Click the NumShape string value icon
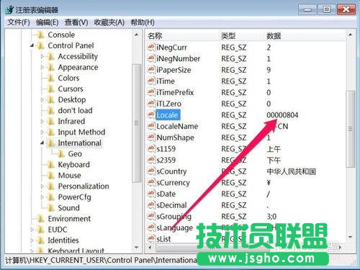 (151, 138)
